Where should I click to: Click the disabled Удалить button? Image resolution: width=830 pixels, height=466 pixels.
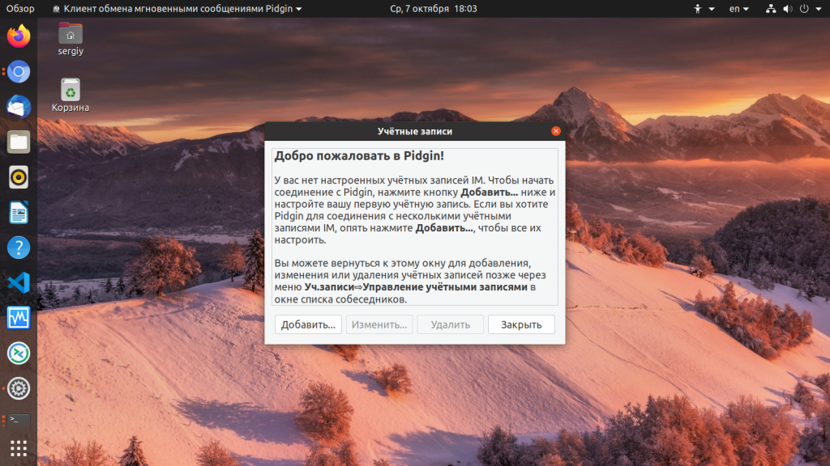pos(451,324)
